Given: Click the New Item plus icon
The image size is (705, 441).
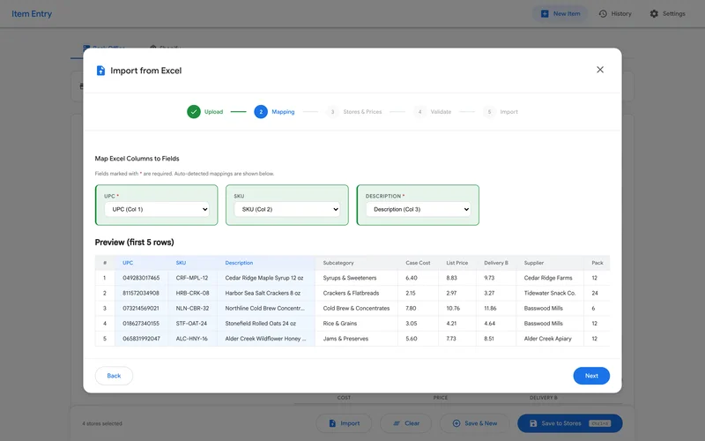Looking at the screenshot, I should click(545, 14).
